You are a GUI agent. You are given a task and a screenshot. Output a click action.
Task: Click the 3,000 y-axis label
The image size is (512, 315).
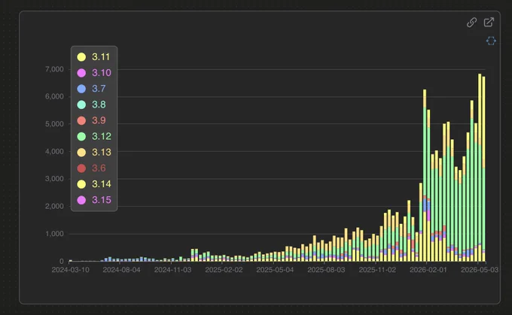point(54,179)
